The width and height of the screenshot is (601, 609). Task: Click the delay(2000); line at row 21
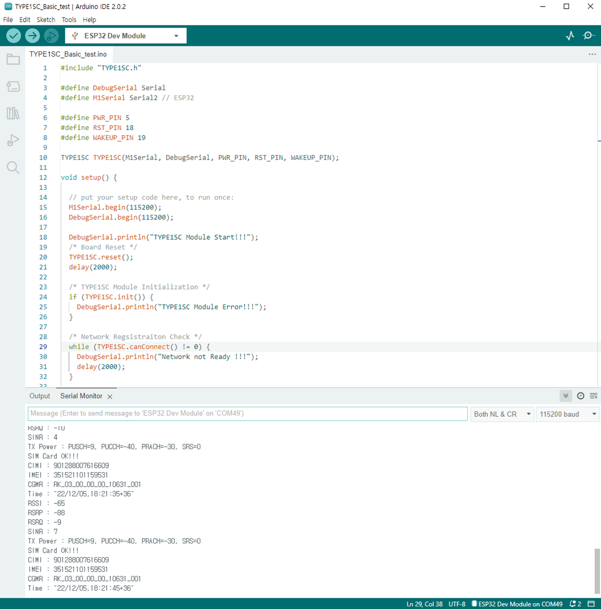[x=93, y=267]
